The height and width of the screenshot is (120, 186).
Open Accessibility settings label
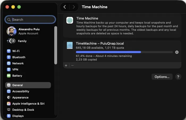tap(21, 91)
